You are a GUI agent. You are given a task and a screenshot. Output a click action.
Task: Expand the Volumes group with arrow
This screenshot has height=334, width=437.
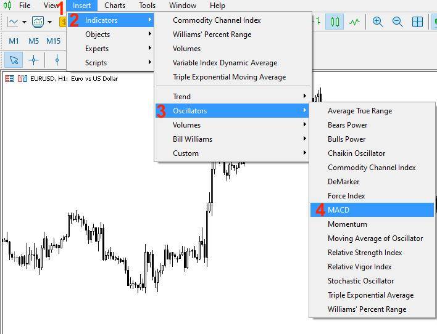coord(232,125)
